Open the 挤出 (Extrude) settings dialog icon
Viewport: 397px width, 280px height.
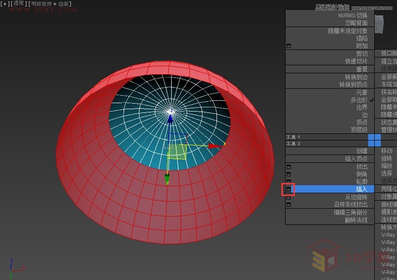289,167
